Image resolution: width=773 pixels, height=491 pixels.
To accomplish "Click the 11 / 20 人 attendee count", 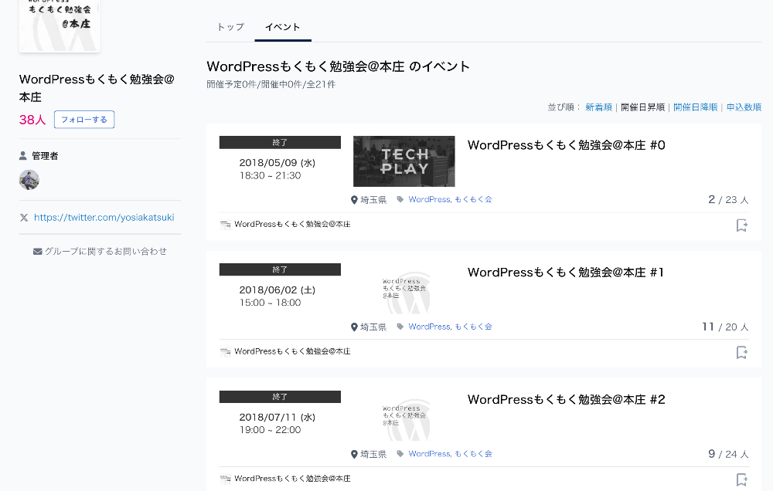I will (x=725, y=327).
